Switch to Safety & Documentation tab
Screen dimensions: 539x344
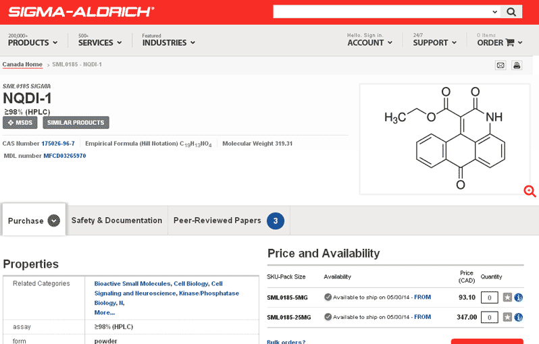coord(117,221)
